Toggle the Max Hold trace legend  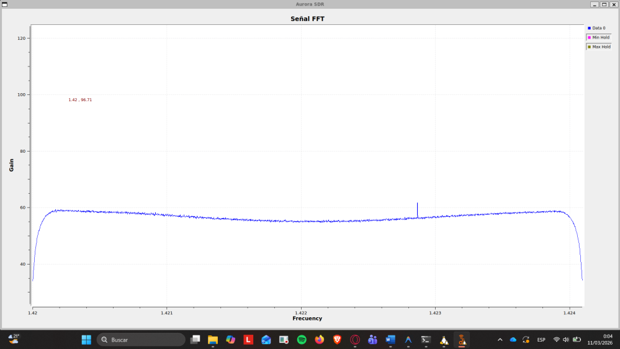coord(599,47)
